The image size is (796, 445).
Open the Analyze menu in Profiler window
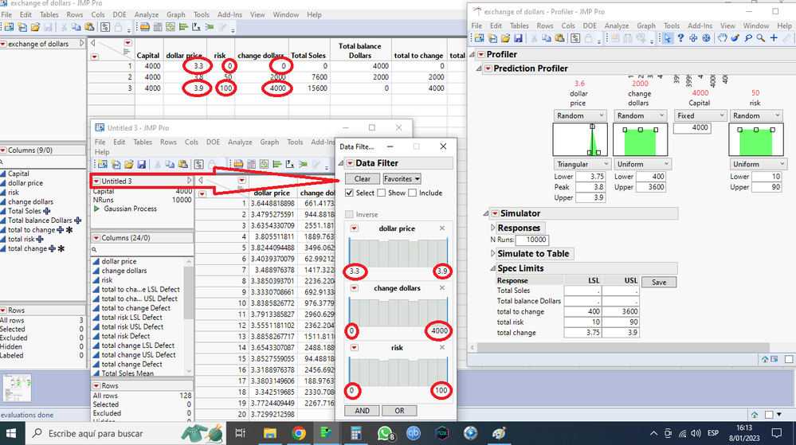click(x=617, y=25)
